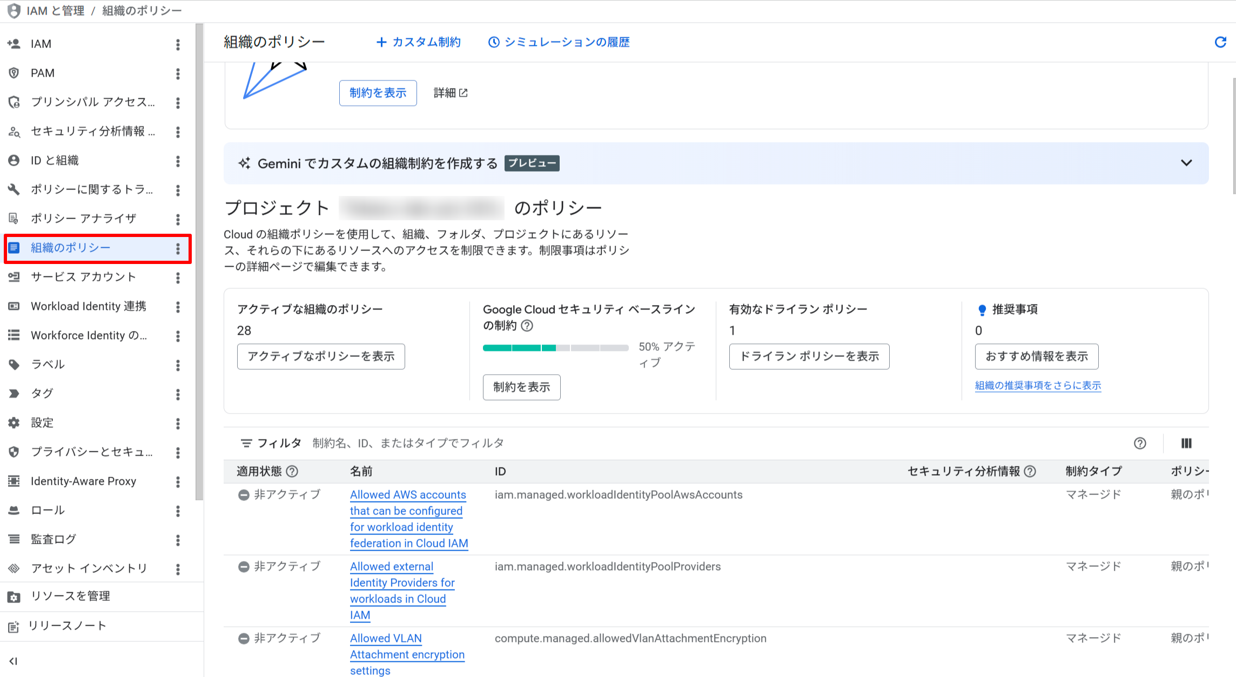Viewport: 1236px width, 677px height.
Task: Open the overflow menu beside 組織のポリシー
Action: tap(178, 249)
